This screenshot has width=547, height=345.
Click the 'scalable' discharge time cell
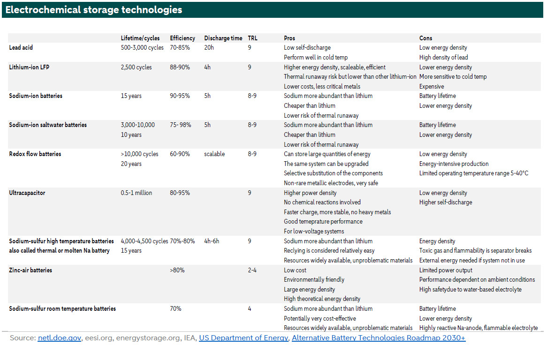214,154
